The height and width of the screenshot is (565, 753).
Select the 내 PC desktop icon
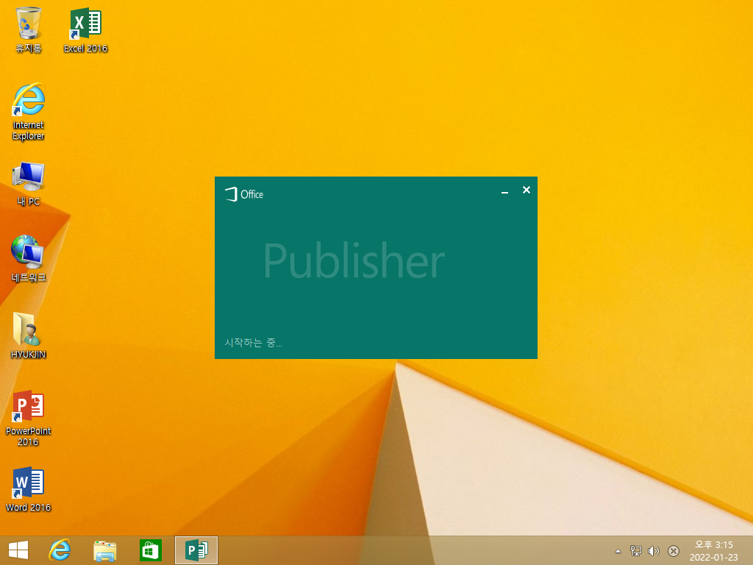29,184
